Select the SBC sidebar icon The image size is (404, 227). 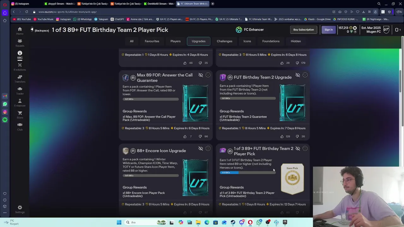(20, 55)
